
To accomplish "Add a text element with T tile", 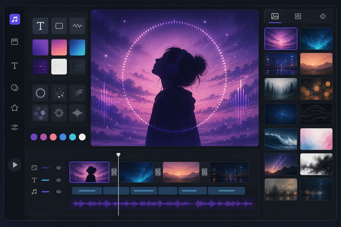I will (40, 26).
